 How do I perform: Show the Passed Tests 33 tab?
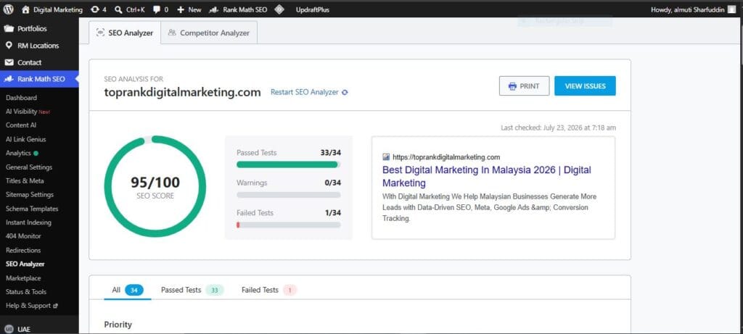(192, 290)
